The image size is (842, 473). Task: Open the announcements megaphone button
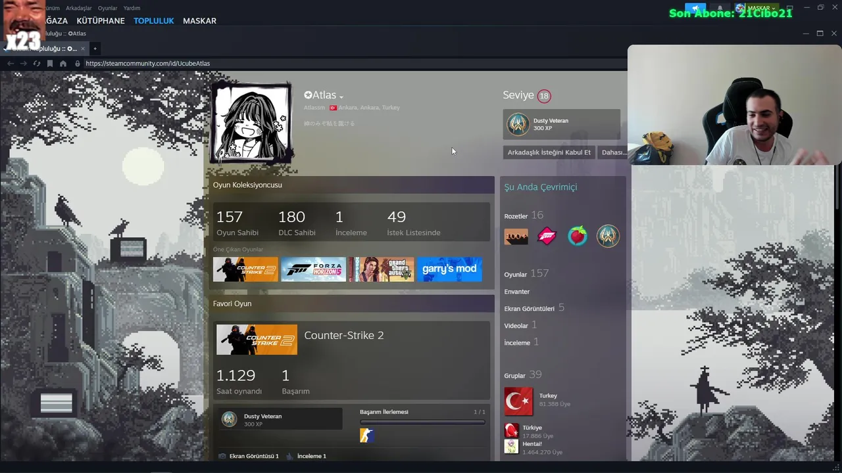point(695,9)
